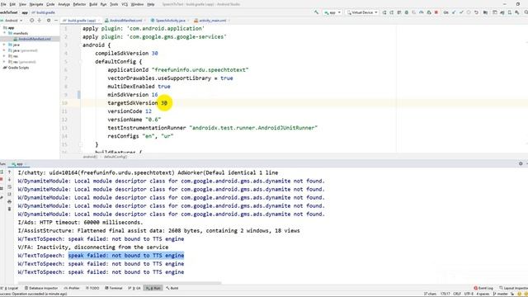
Task: Click the minSdkVersion value 16
Action: [154, 95]
